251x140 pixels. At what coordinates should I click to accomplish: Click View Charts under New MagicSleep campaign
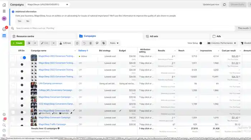click(x=45, y=113)
